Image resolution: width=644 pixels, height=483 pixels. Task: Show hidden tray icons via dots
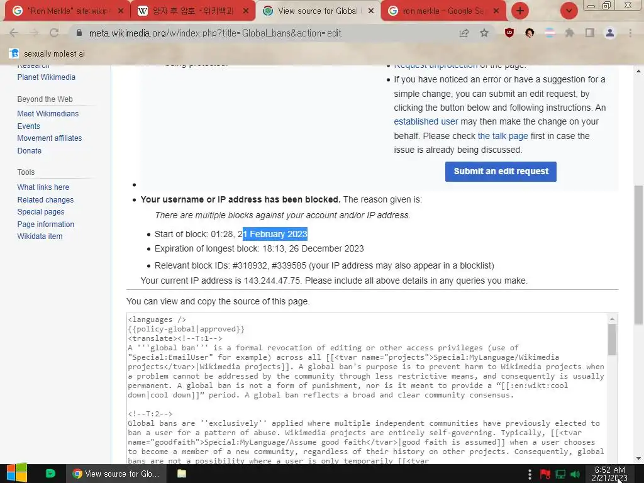[530, 474]
